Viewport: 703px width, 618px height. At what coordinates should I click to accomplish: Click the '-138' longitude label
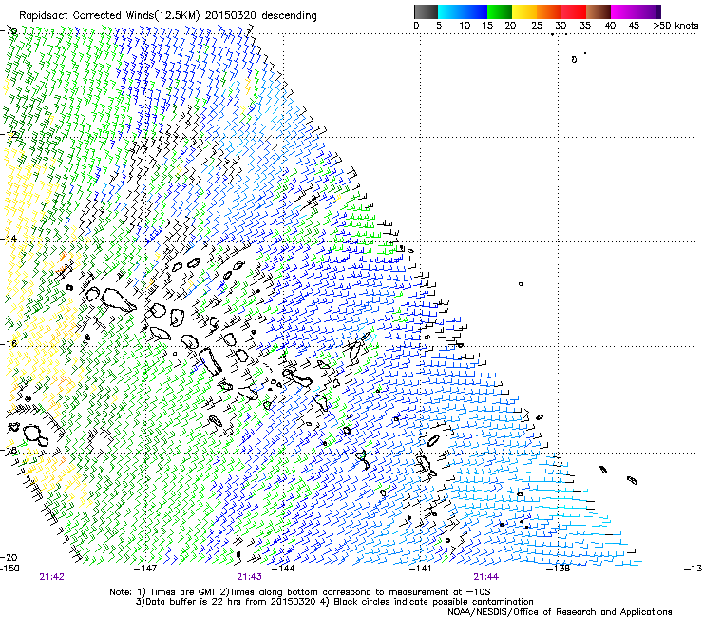559,569
